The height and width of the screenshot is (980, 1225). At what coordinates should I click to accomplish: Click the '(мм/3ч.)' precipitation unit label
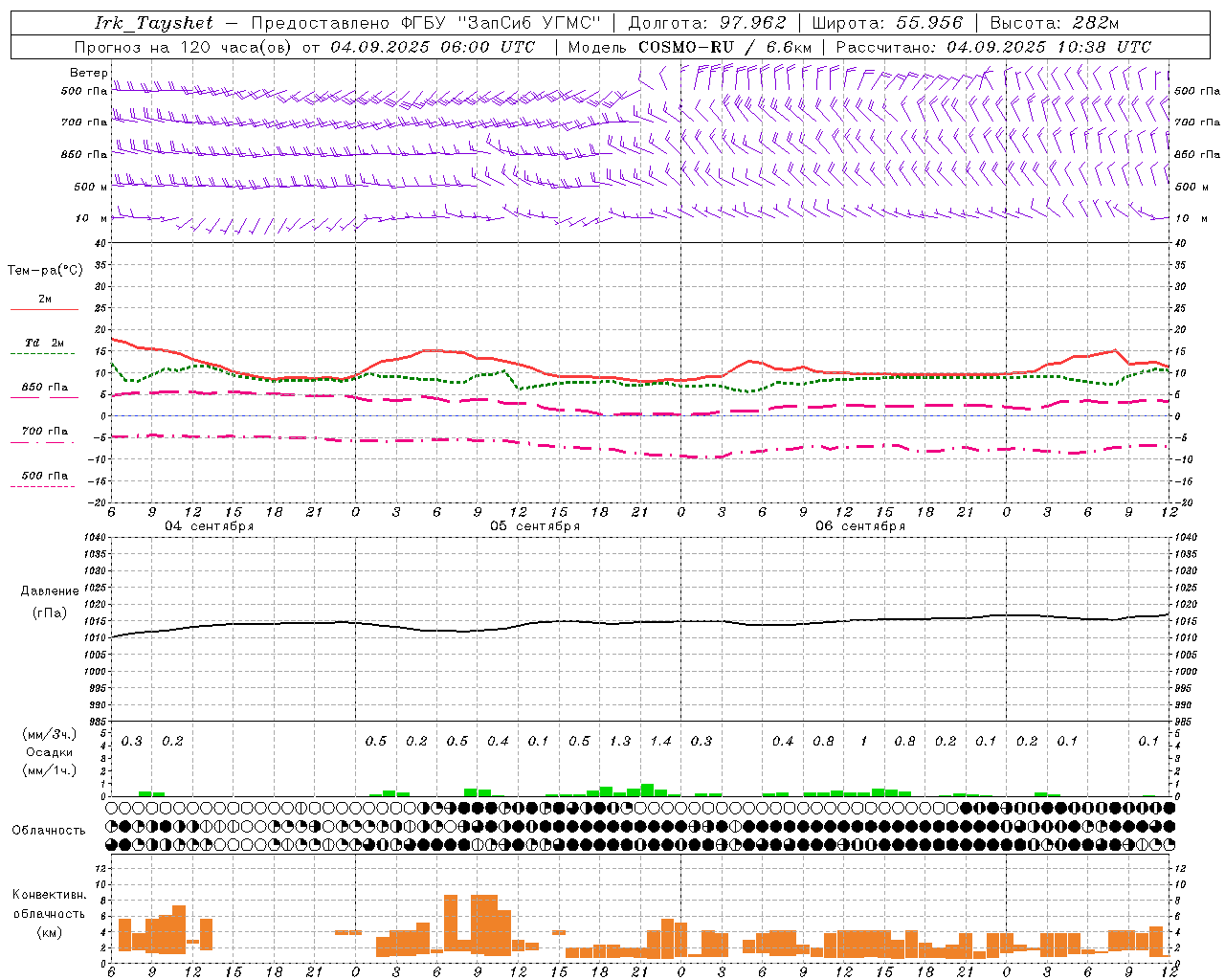tap(50, 734)
